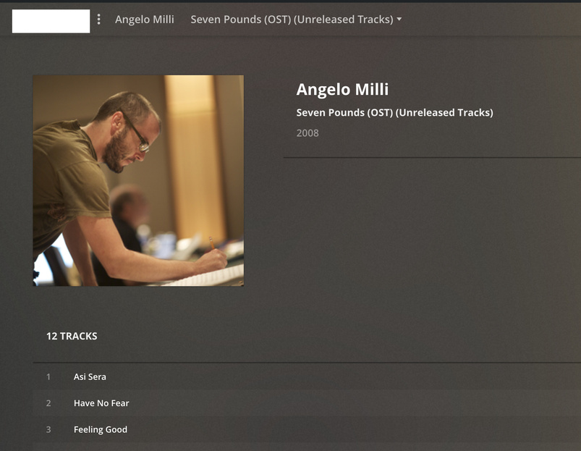Click track number 1 in list
This screenshot has height=451, width=581.
coord(48,377)
